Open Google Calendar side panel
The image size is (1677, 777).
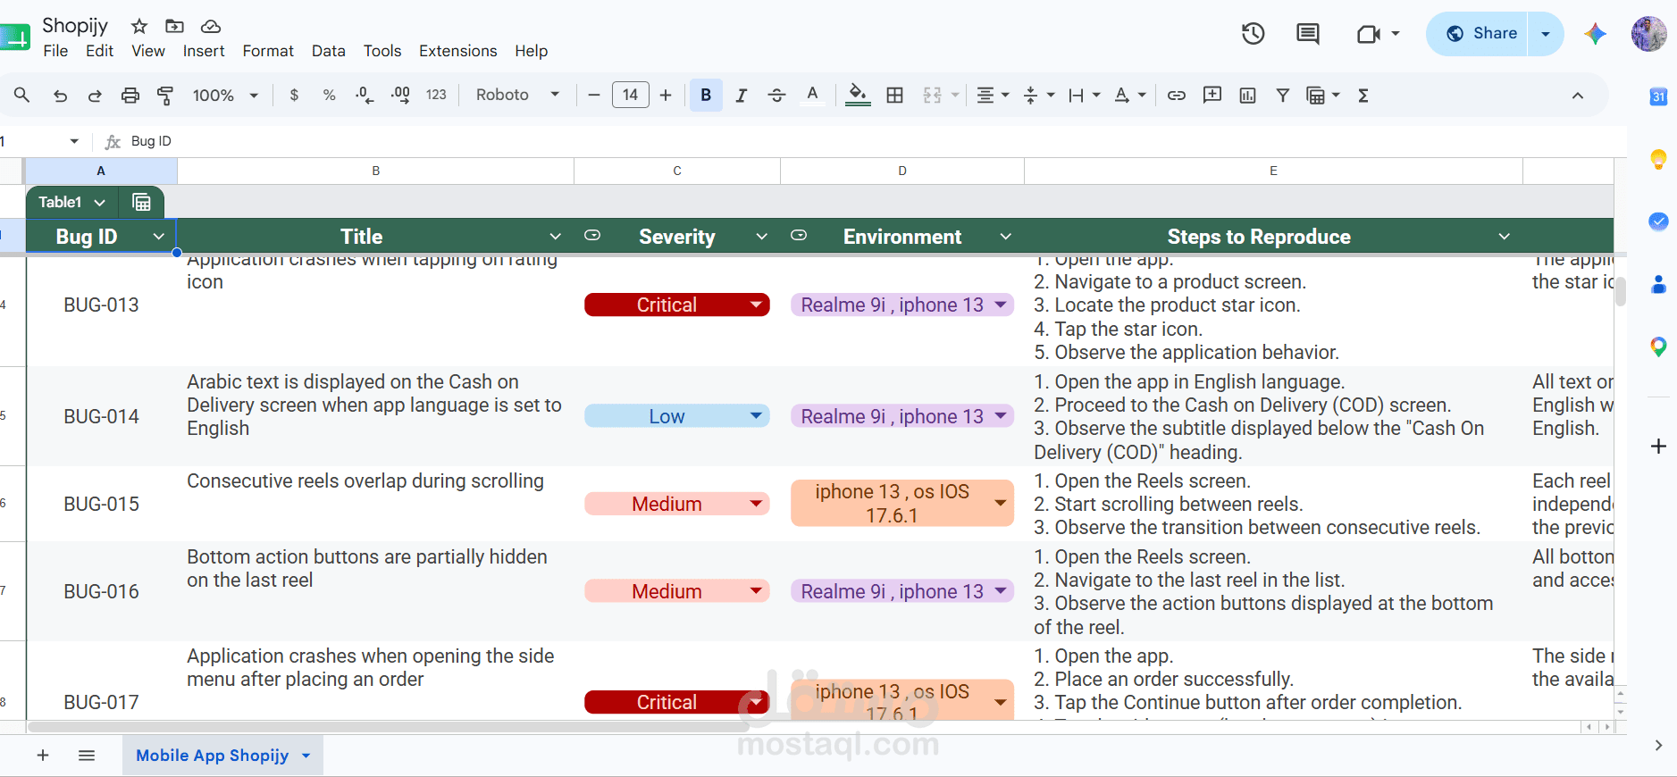tap(1658, 96)
